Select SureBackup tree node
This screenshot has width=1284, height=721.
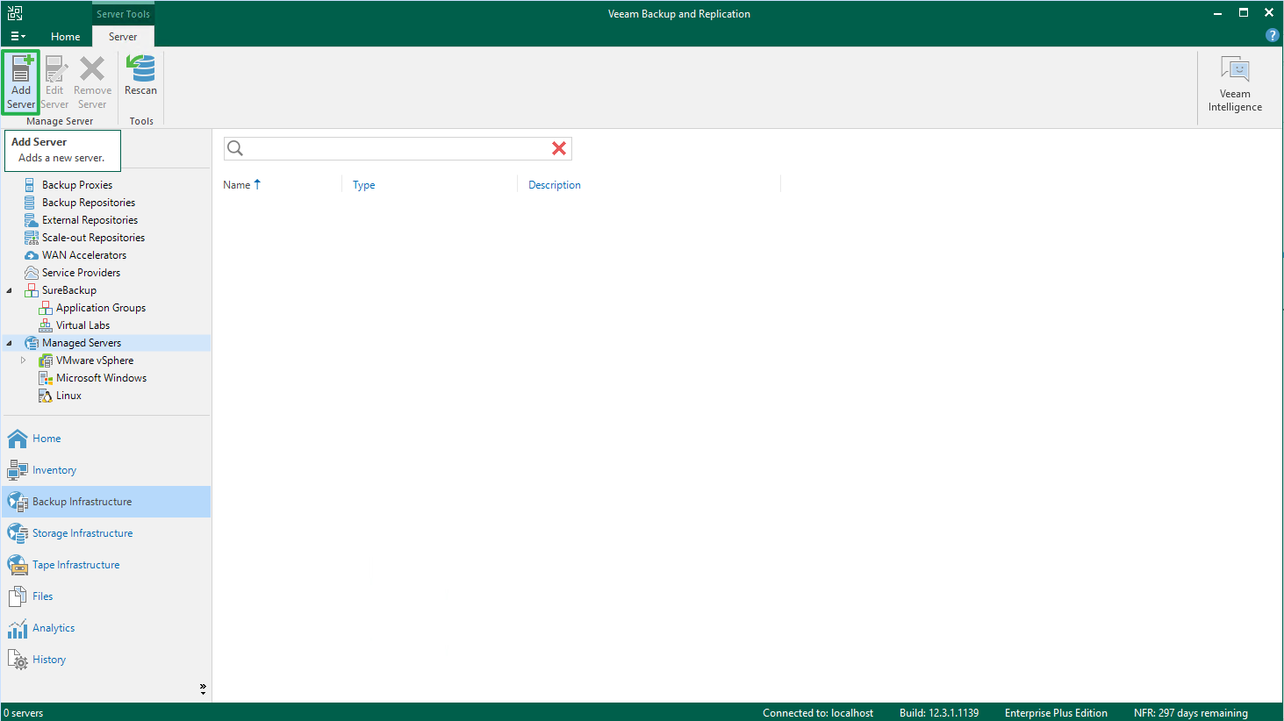point(69,290)
